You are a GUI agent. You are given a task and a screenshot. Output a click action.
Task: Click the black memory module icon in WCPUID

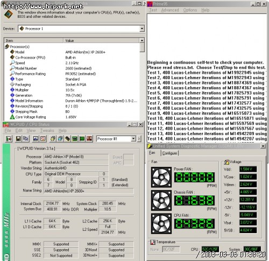pyautogui.click(x=67, y=139)
